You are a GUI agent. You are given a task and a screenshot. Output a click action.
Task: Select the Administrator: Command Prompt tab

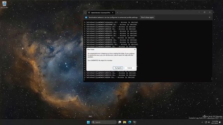[101, 12]
